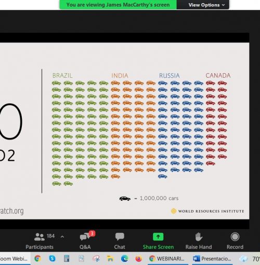Image resolution: width=260 pixels, height=265 pixels.
Task: Open the Snipping Tool taskbar icon
Action: pyautogui.click(x=96, y=259)
